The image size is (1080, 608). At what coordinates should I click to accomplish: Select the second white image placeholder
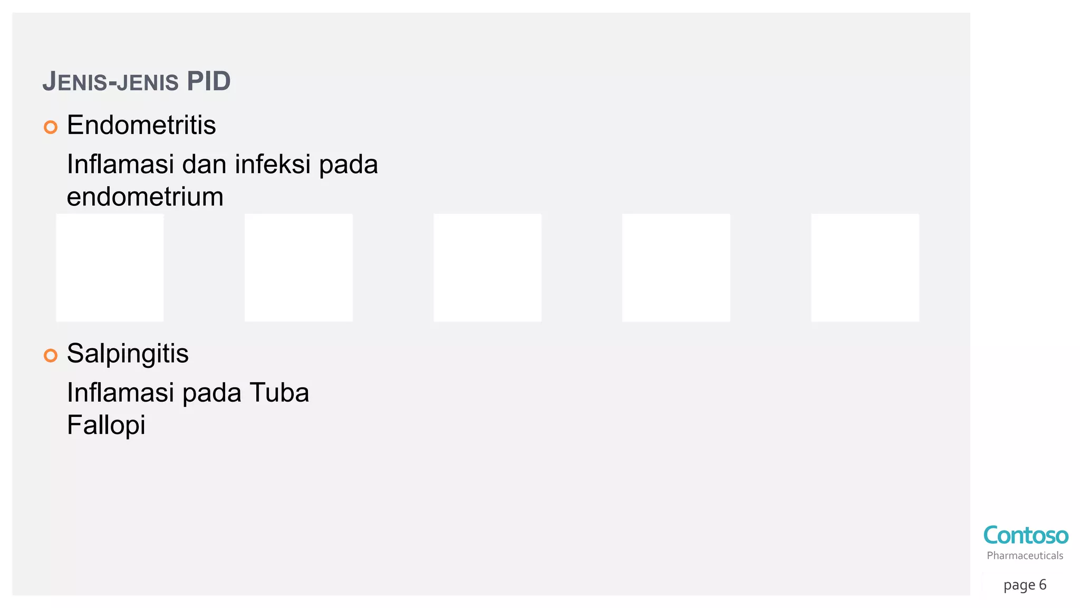pyautogui.click(x=298, y=268)
